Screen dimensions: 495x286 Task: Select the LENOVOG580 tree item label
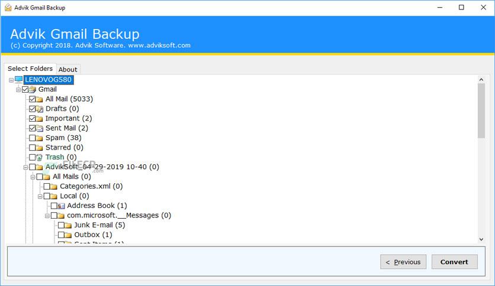[x=49, y=80]
